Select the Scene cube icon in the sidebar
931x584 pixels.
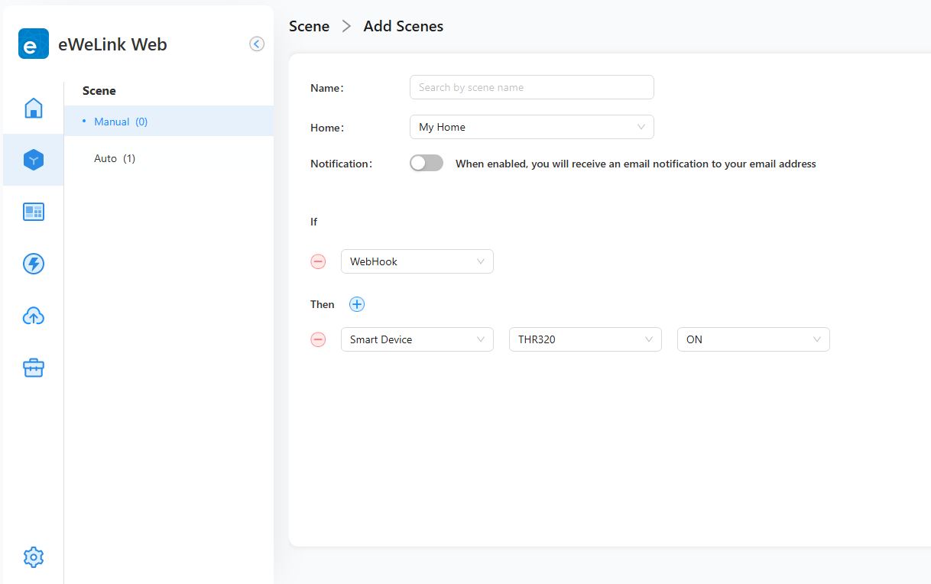pos(34,160)
